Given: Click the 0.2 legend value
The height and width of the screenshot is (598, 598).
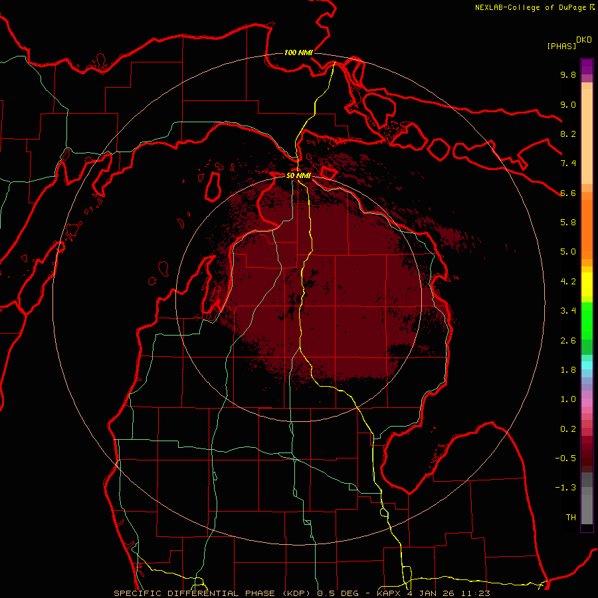Looking at the screenshot, I should click(568, 429).
